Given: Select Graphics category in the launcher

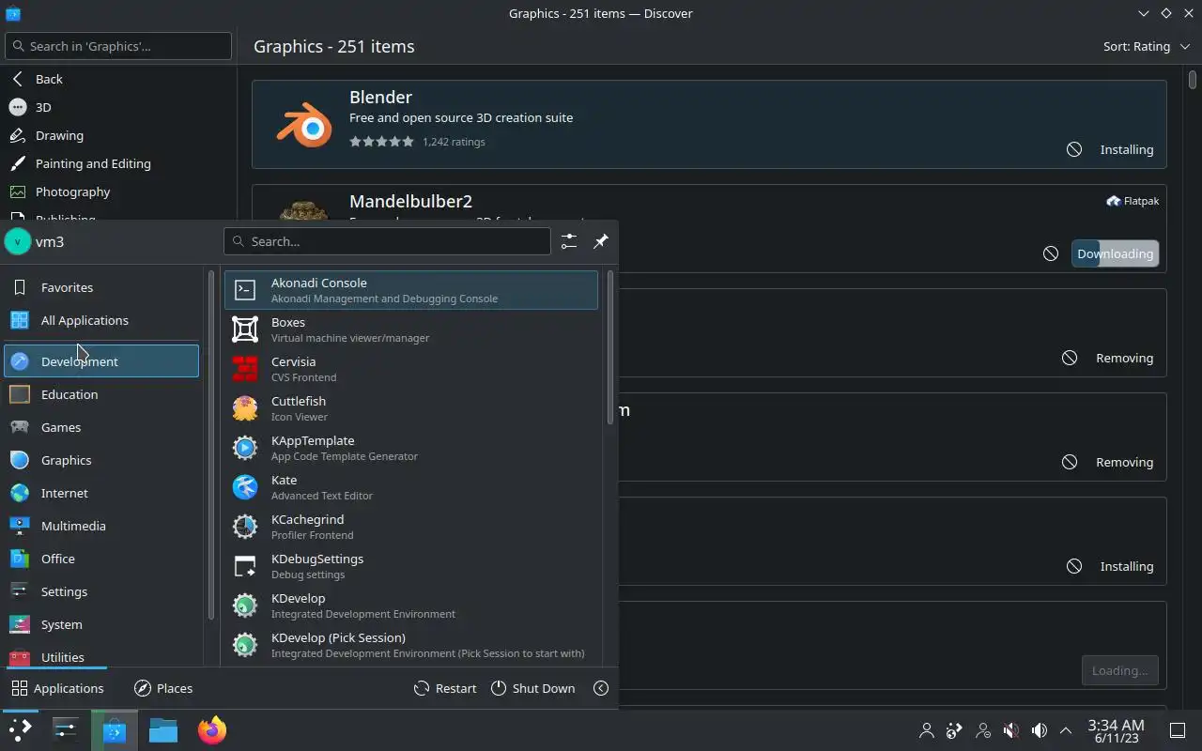Looking at the screenshot, I should tap(101, 460).
